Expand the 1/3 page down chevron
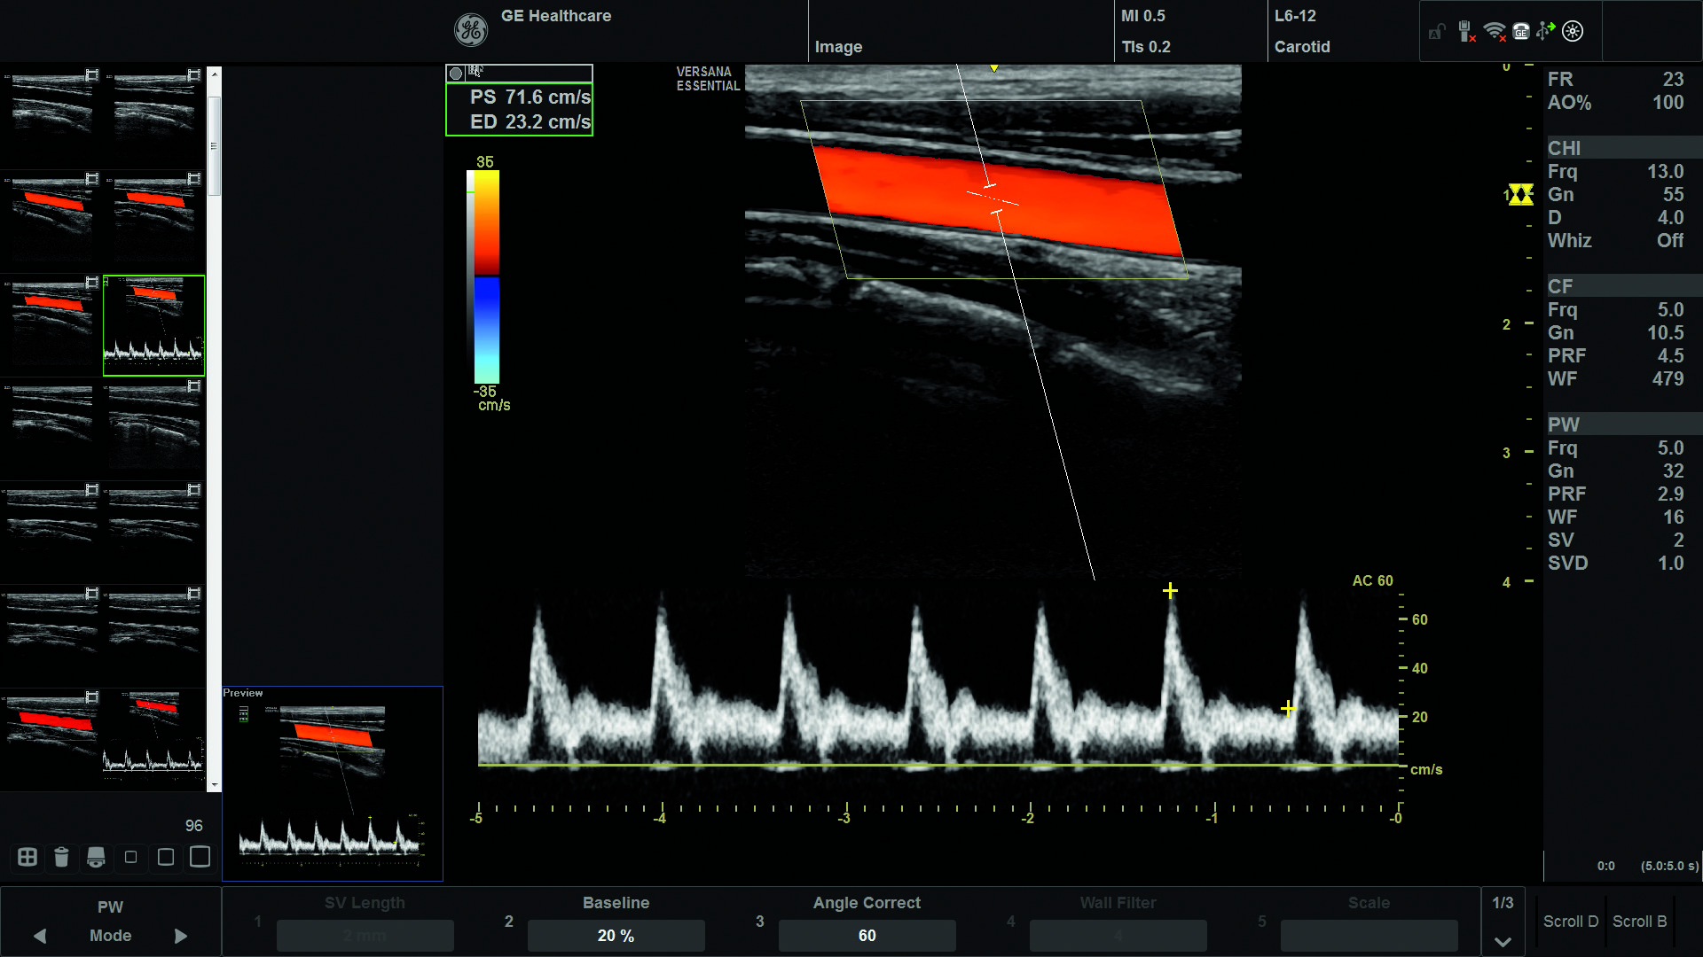 coord(1503,941)
